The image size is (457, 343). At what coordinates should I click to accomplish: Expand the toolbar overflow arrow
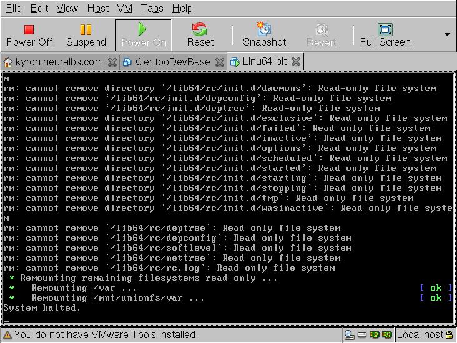coord(447,34)
